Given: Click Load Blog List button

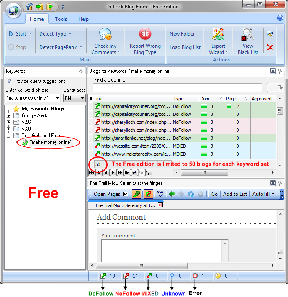Looking at the screenshot, I should (x=185, y=47).
